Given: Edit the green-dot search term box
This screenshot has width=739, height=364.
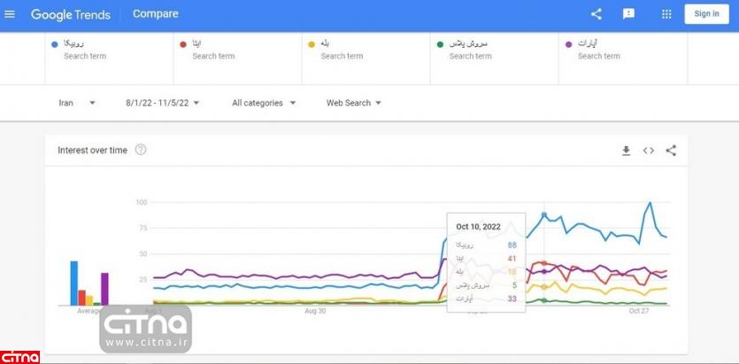Looking at the screenshot, I should coord(494,50).
